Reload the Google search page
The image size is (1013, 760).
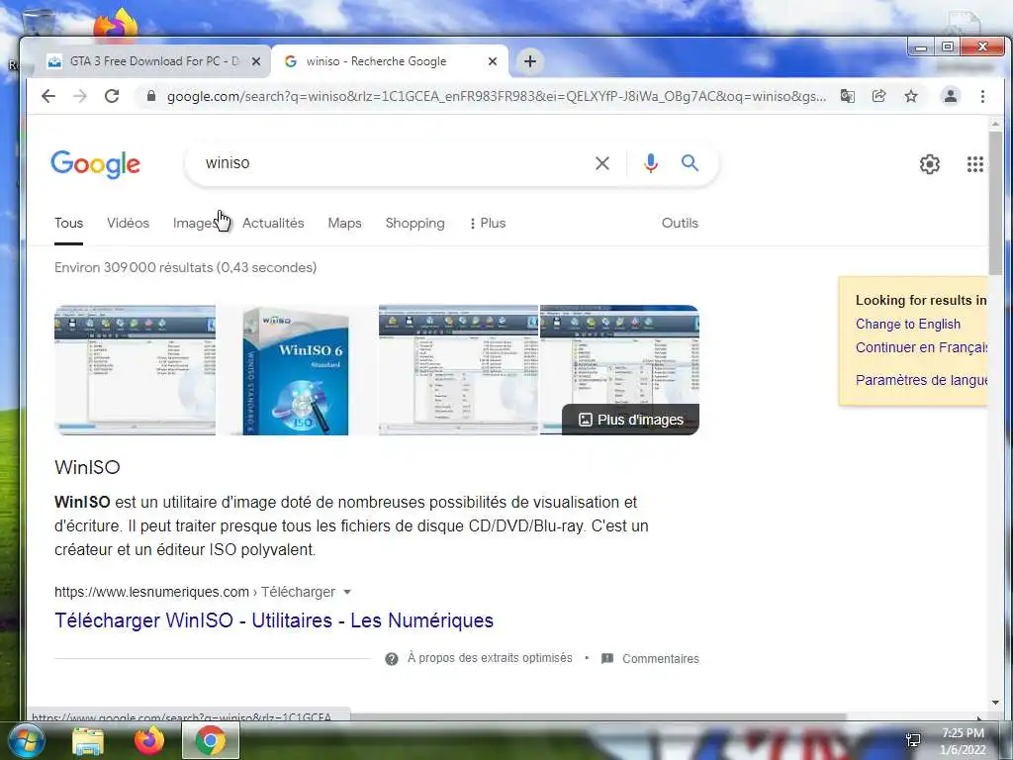(112, 96)
